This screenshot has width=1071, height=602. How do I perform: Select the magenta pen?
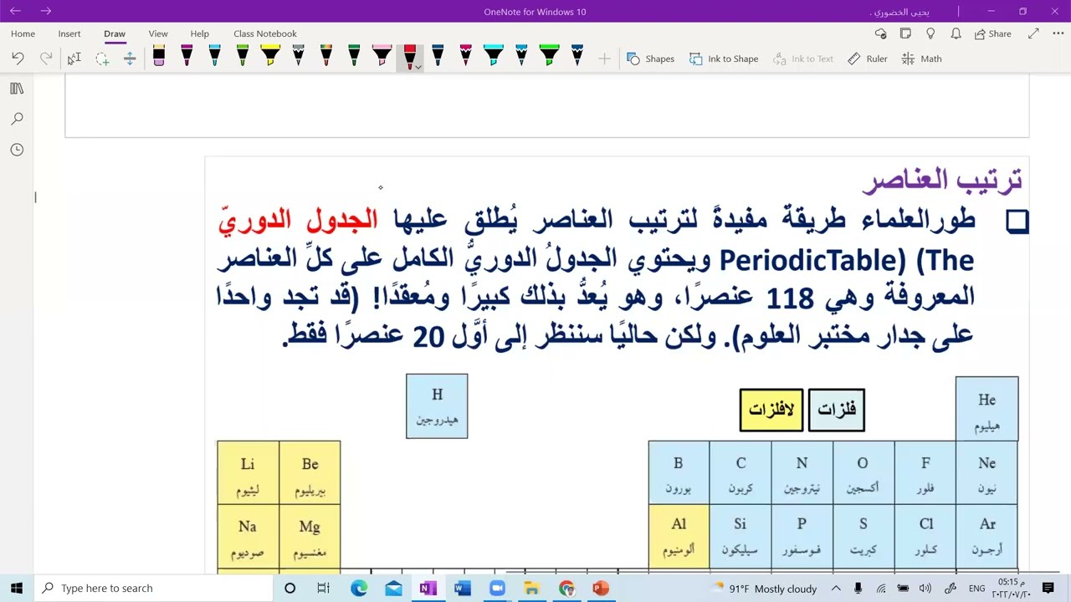(187, 57)
